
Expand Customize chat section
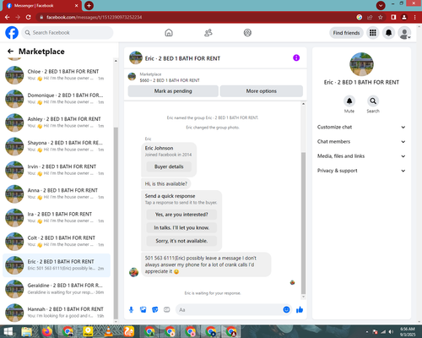point(361,127)
